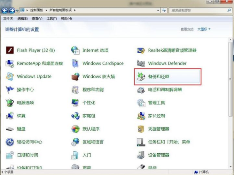Click the 任务栏和「开始」菜单 link text
The height and width of the screenshot is (175, 234).
(x=169, y=142)
